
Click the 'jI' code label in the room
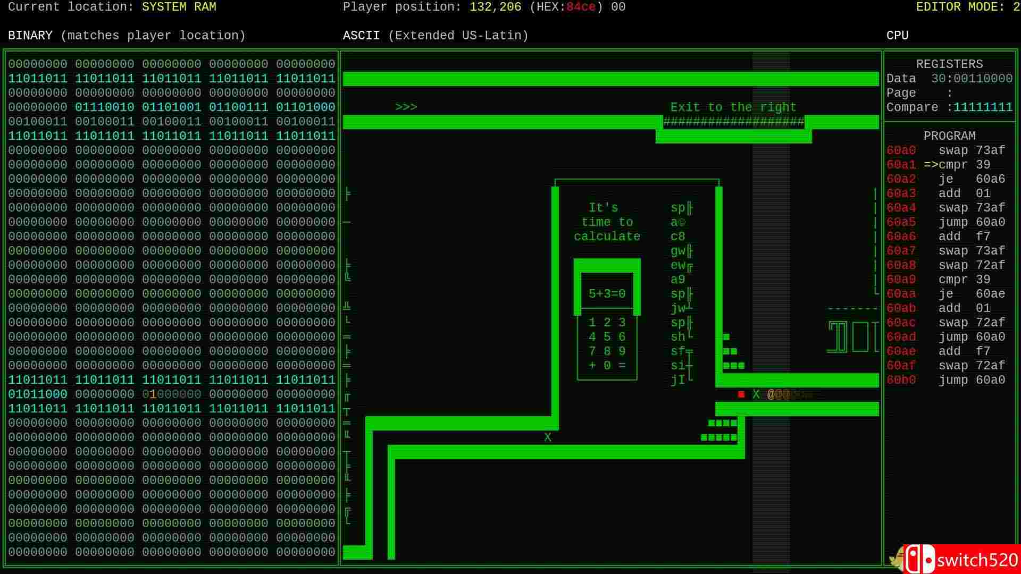(x=678, y=380)
